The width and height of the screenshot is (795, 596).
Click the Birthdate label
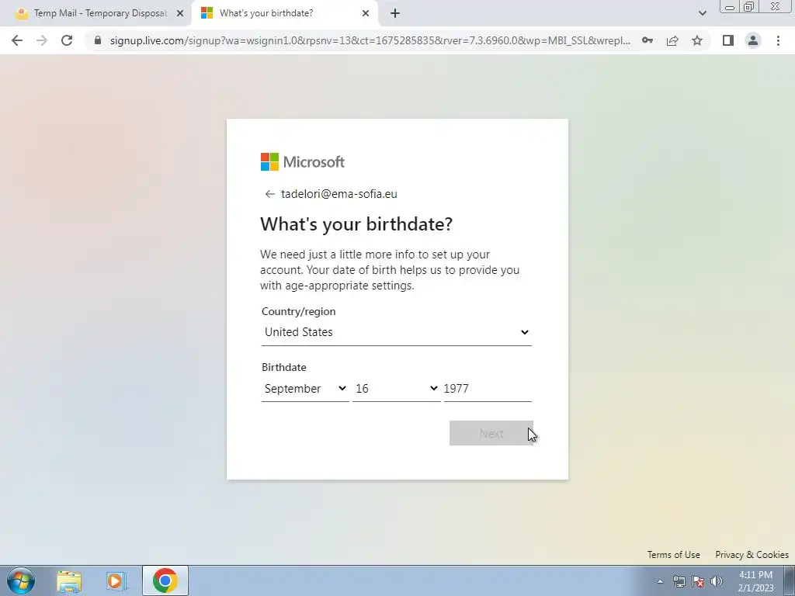284,367
